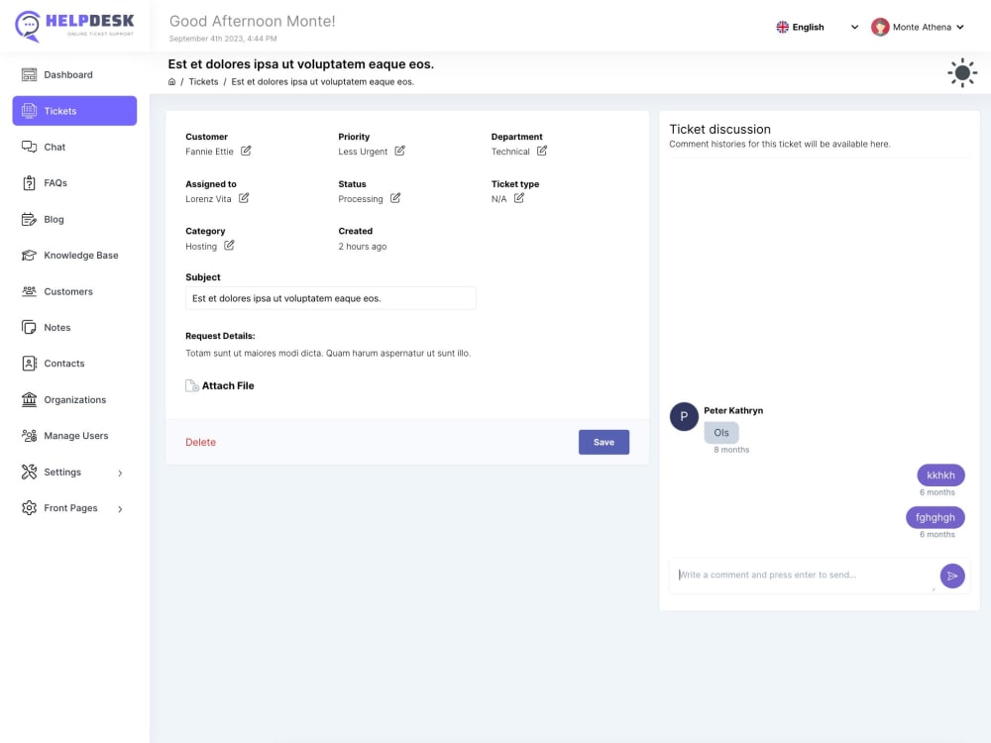
Task: Go to Knowledge Base section
Action: 74,256
